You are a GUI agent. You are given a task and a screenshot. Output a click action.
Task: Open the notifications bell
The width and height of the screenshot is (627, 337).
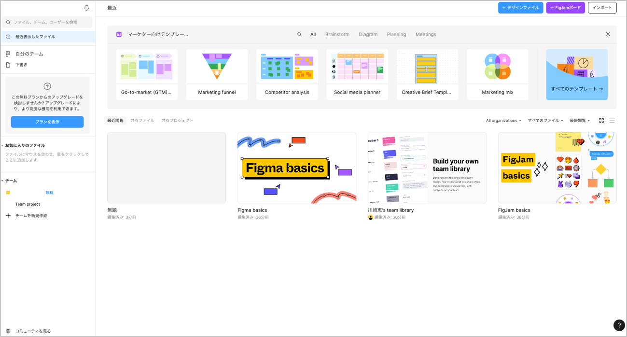[x=86, y=8]
